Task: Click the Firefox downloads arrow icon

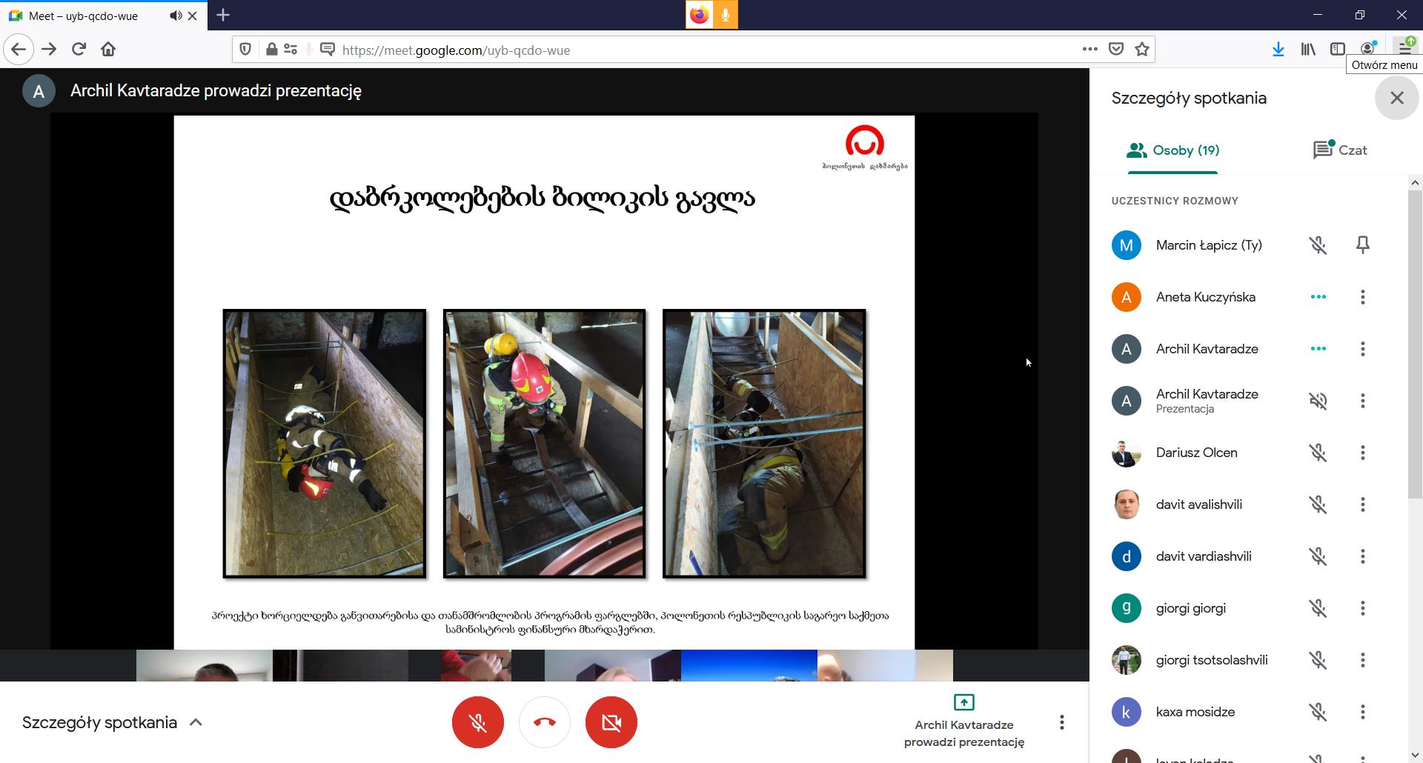Action: 1278,50
